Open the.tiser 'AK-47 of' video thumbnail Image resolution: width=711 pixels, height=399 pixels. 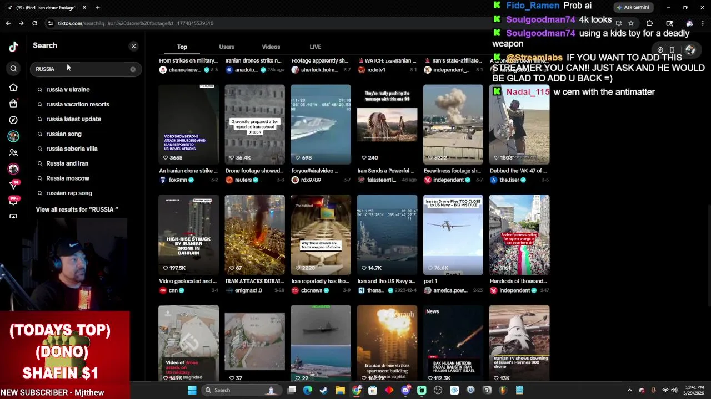pos(519,125)
